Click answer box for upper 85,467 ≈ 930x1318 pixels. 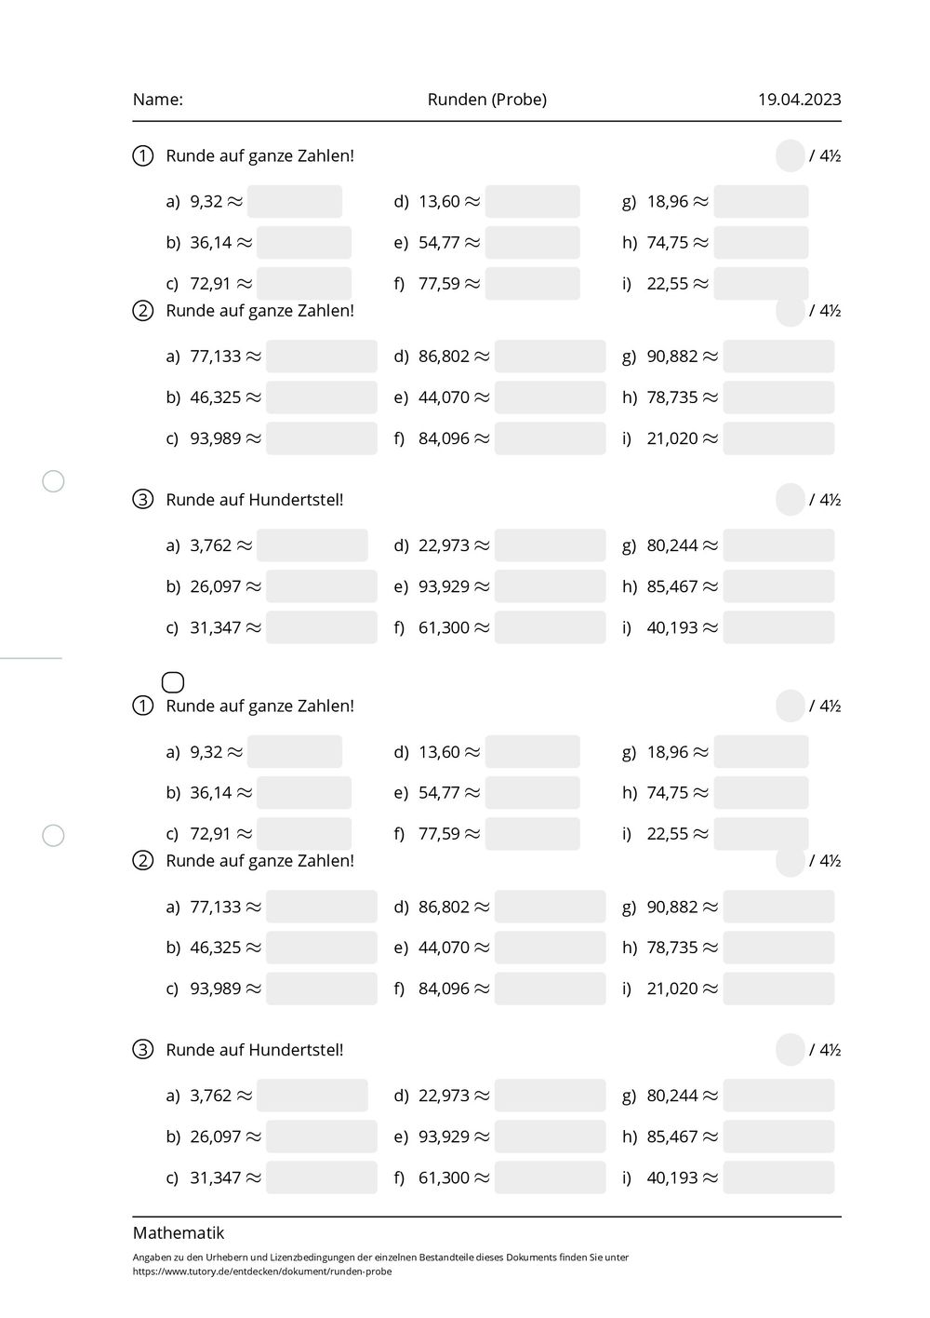tap(779, 586)
